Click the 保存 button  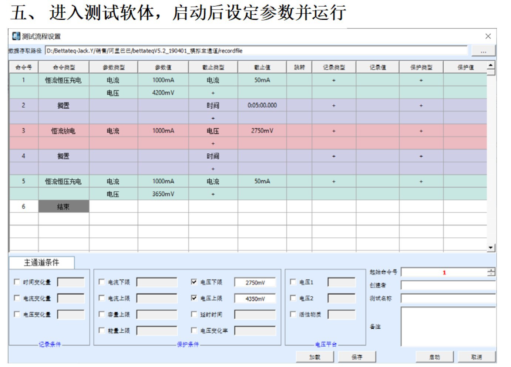(x=357, y=357)
